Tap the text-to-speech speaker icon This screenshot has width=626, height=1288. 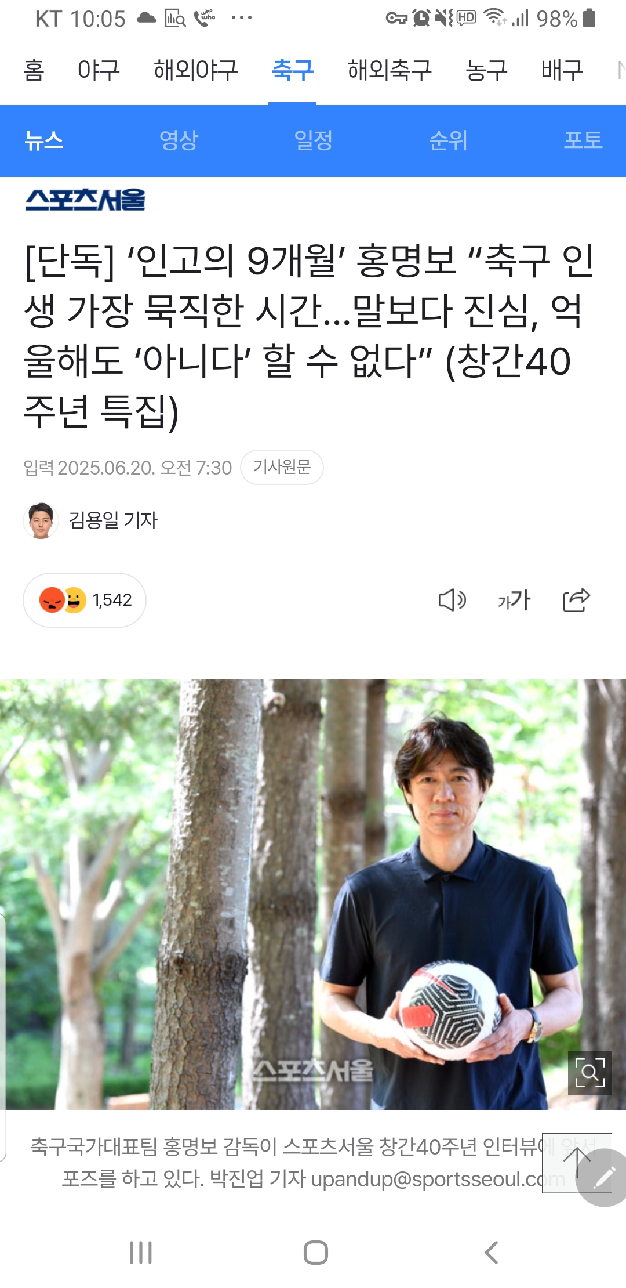452,600
